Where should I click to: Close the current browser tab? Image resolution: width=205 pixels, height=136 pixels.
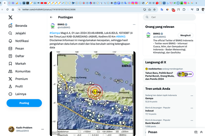click(5, 3)
